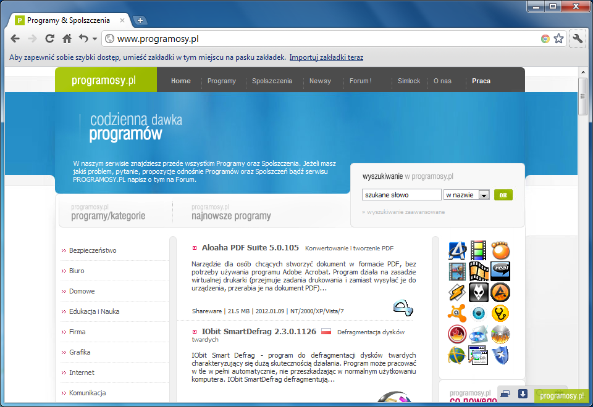Open Aloaha PDF Suite 5.0.105 program link
The image size is (593, 407).
point(250,248)
